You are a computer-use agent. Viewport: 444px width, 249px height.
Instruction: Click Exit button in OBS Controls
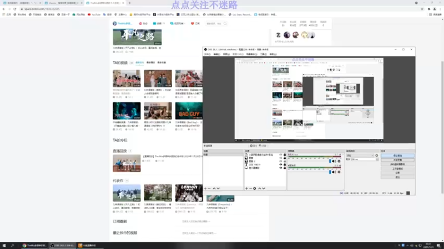pyautogui.click(x=397, y=177)
